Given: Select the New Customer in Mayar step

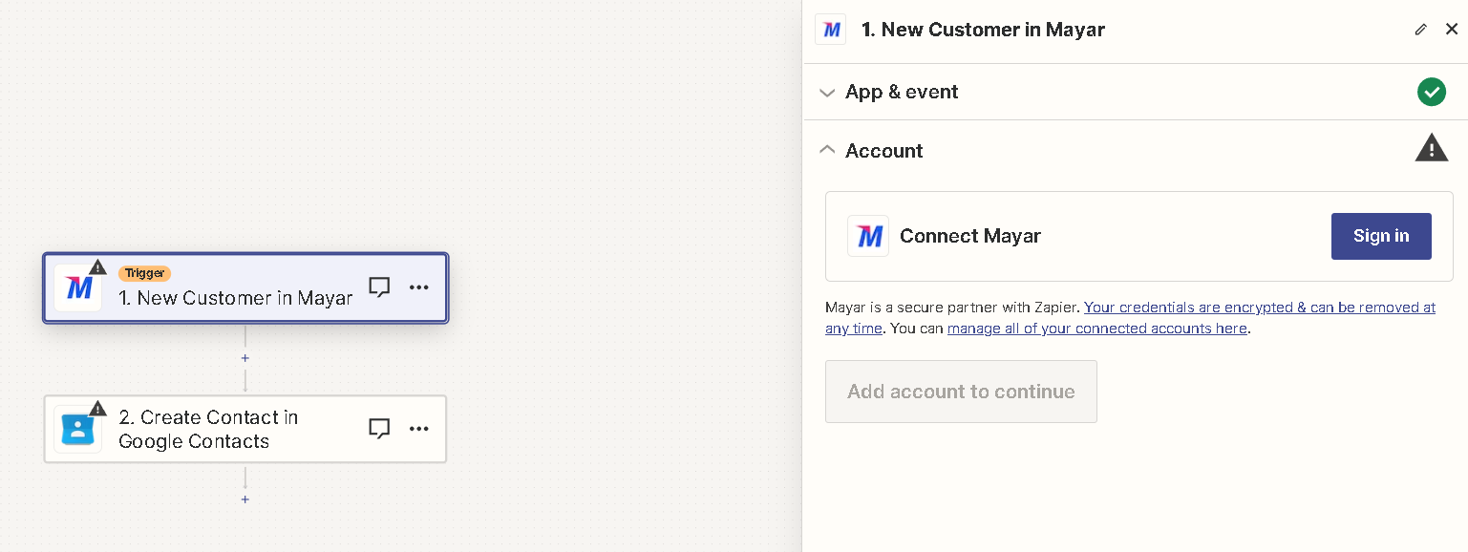Looking at the screenshot, I should (245, 287).
